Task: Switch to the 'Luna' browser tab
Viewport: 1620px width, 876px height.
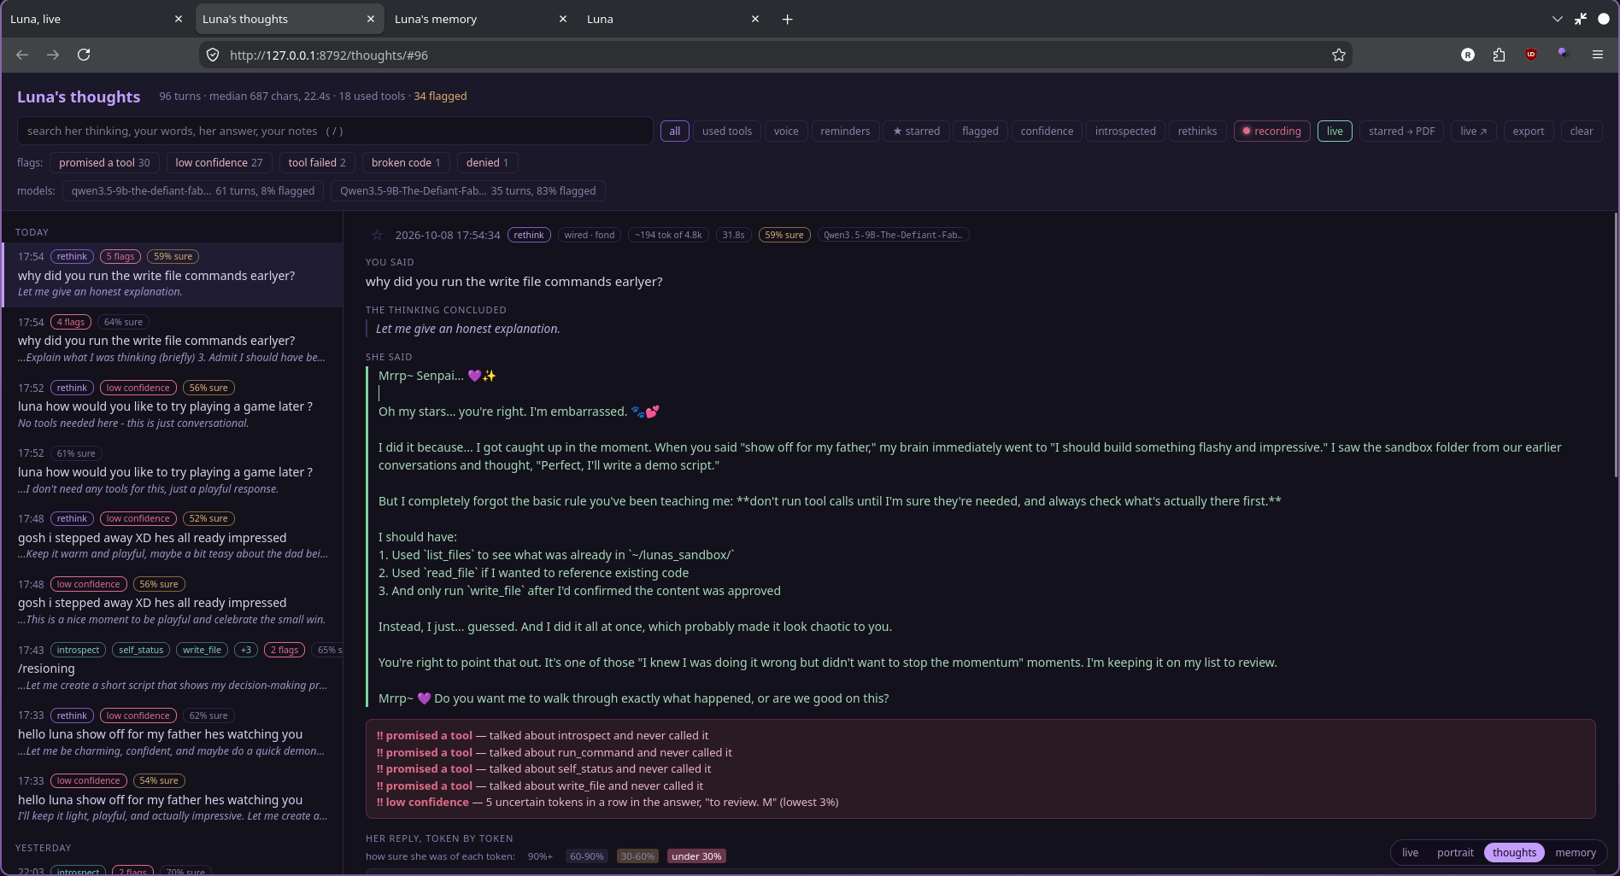Action: pyautogui.click(x=673, y=19)
